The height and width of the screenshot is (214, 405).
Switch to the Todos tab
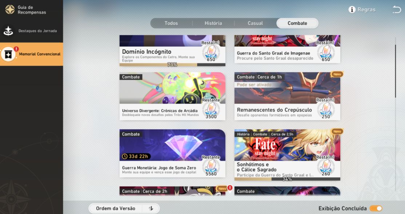[171, 23]
